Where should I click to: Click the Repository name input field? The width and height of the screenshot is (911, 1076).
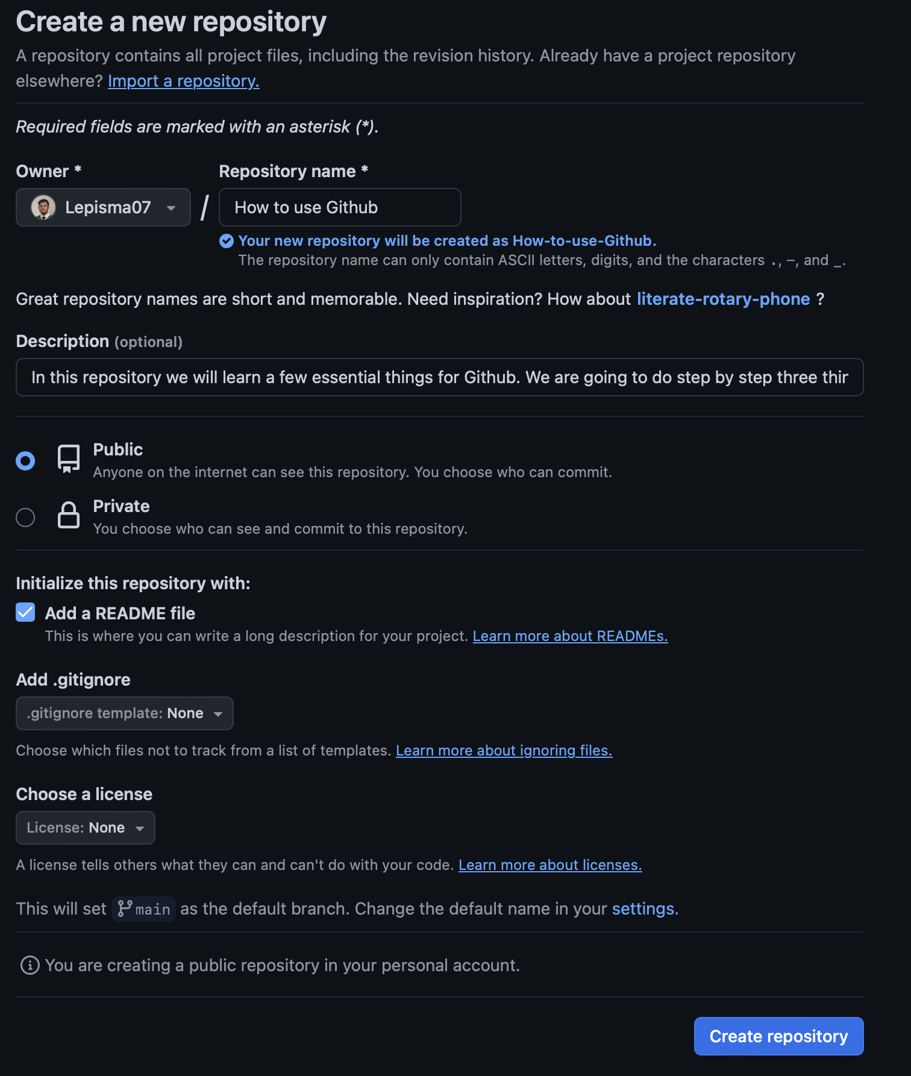click(x=340, y=207)
